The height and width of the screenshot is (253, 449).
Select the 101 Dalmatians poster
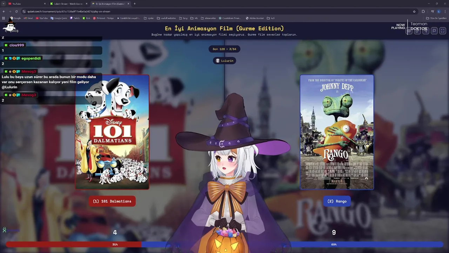(x=112, y=132)
